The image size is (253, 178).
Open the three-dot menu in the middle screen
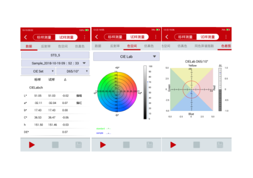156,37
